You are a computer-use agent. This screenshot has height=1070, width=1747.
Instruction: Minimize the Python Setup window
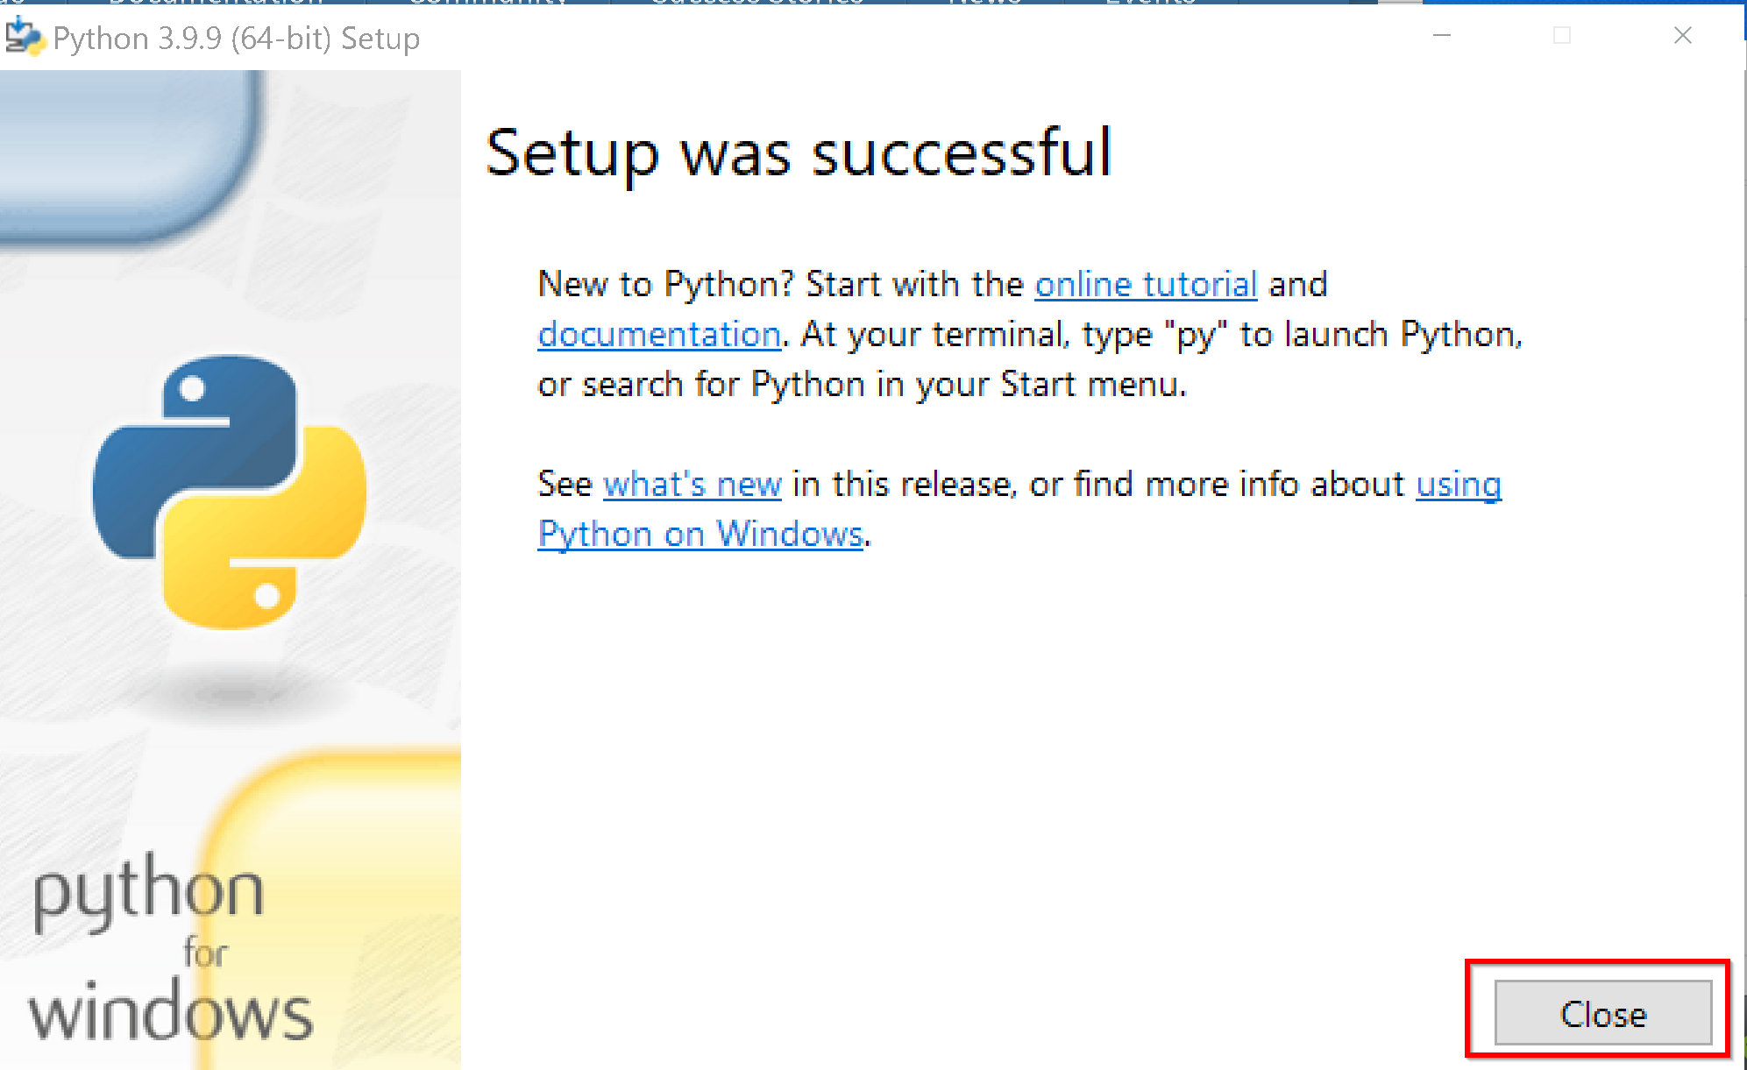1442,36
